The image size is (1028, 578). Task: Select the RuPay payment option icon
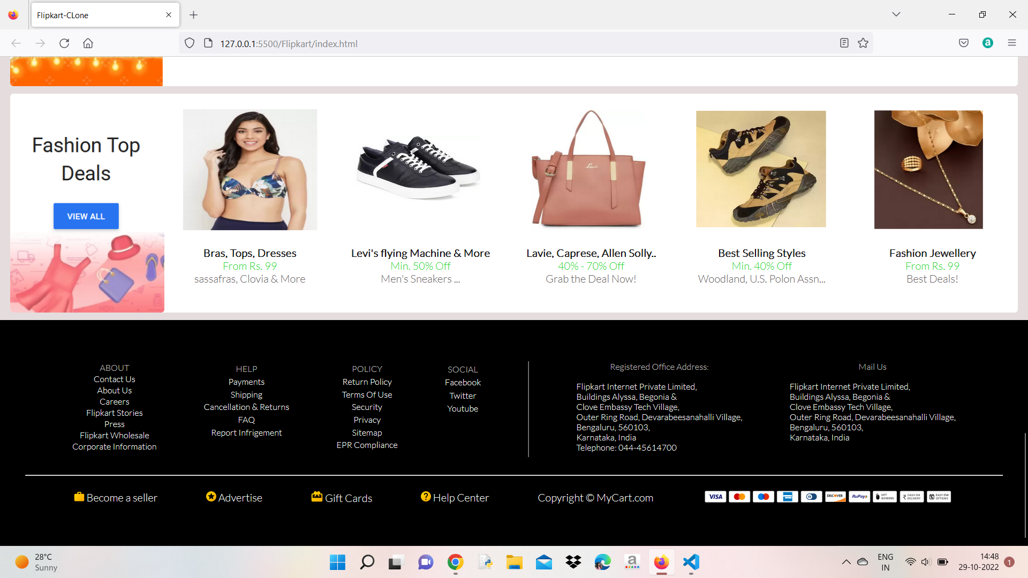pos(859,497)
